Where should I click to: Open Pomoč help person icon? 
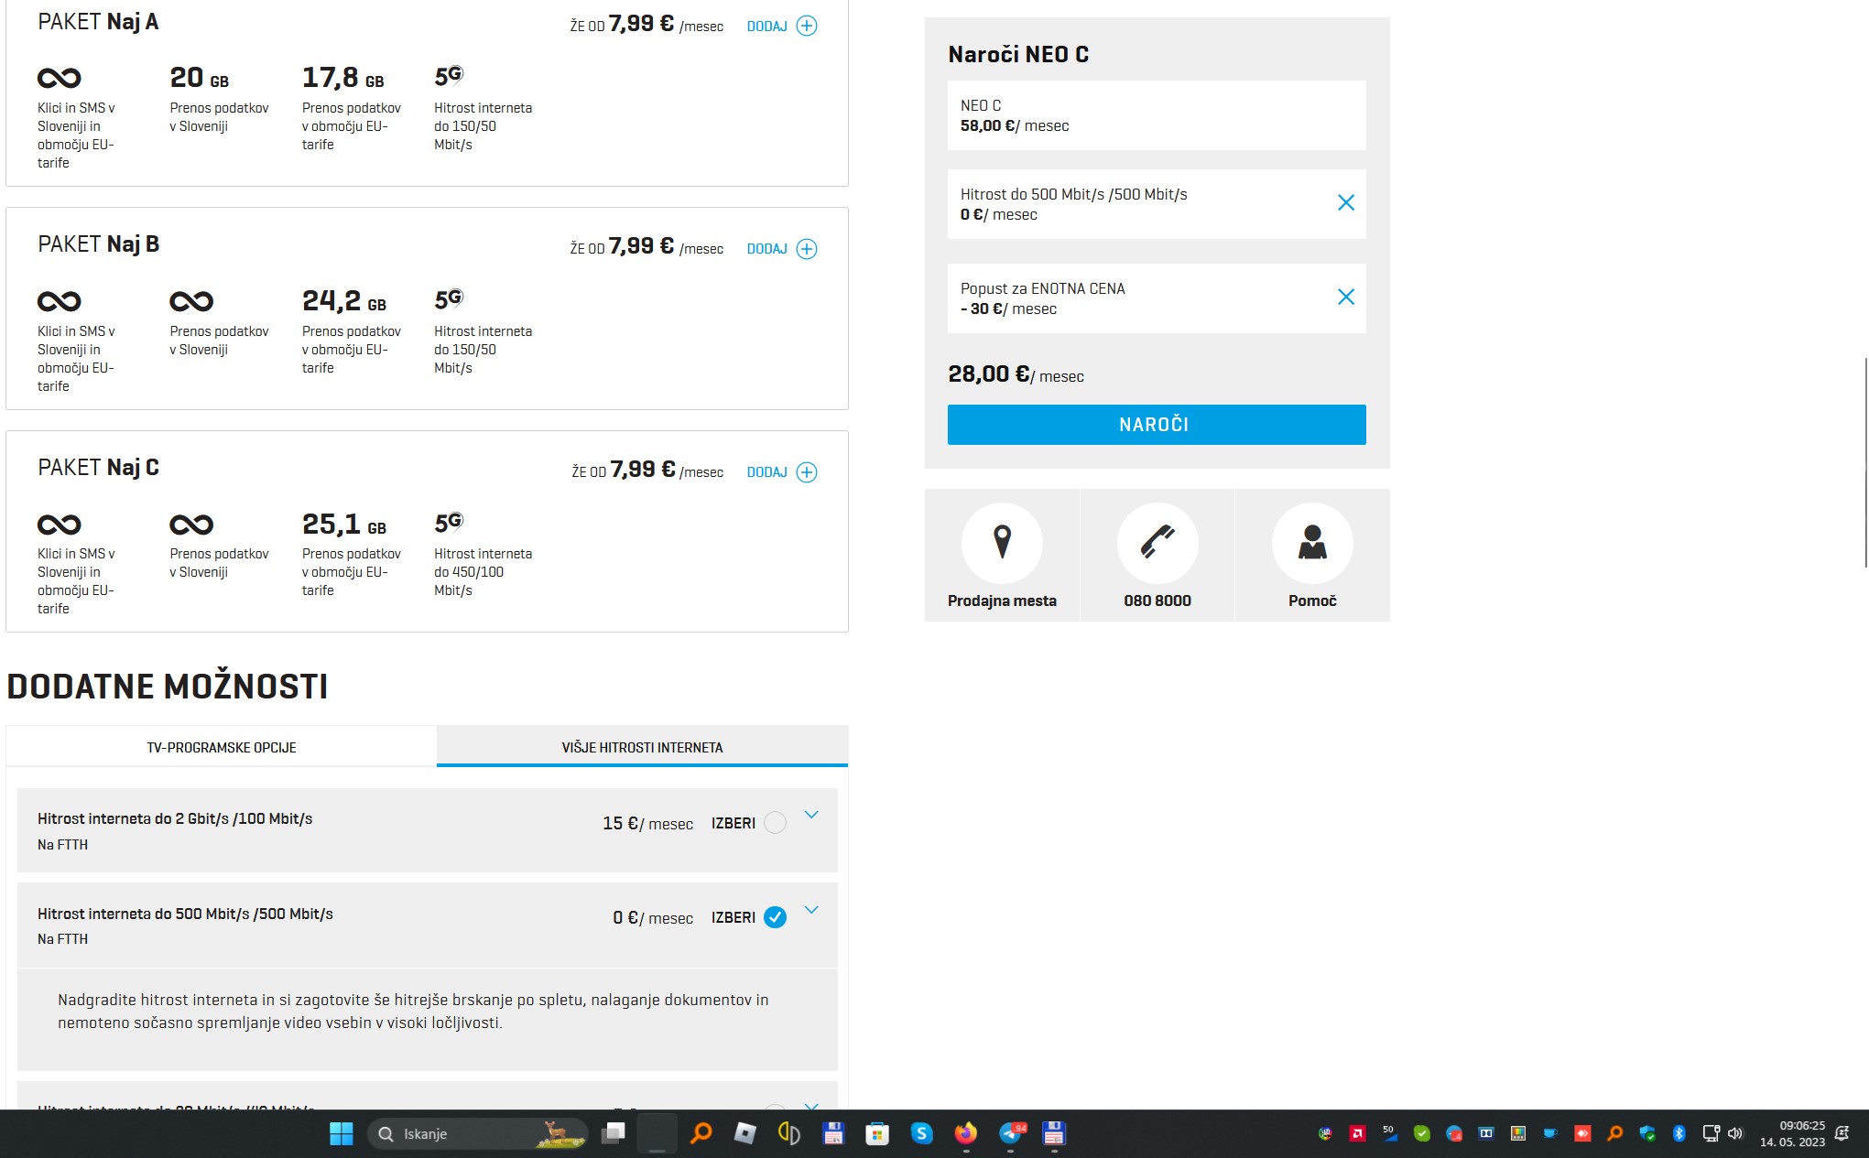(1312, 543)
